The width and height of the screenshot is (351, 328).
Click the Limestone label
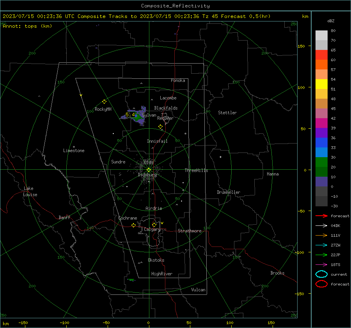tap(74, 151)
